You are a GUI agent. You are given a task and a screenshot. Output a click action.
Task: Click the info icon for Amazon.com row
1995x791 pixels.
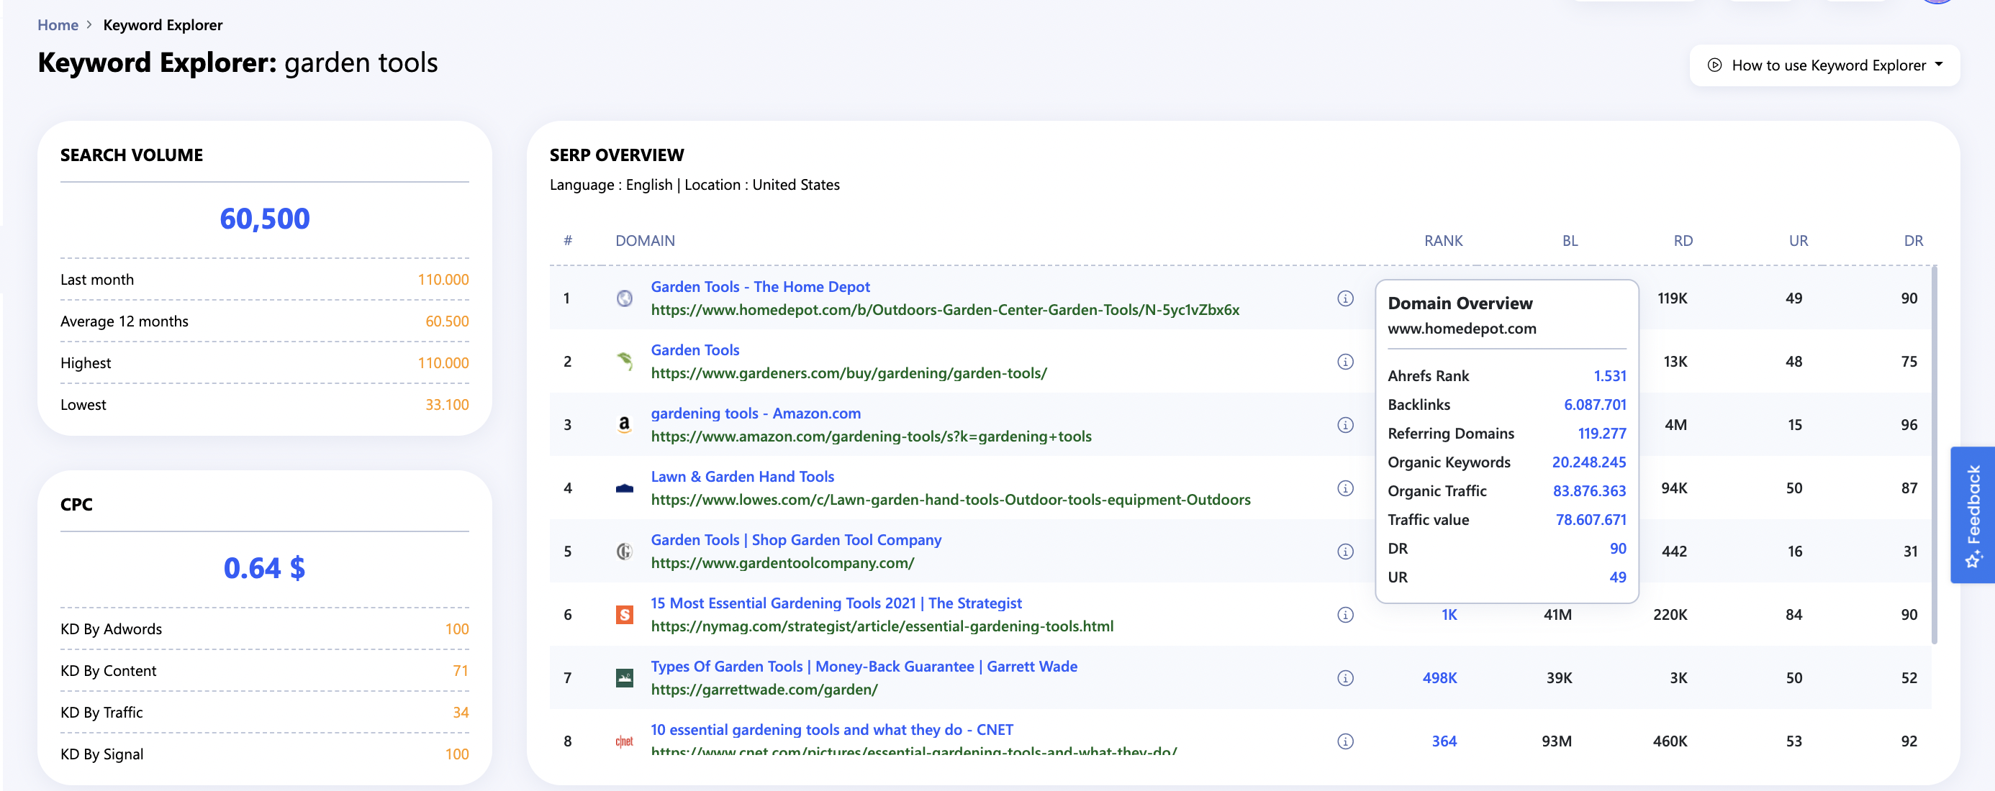pyautogui.click(x=1345, y=425)
